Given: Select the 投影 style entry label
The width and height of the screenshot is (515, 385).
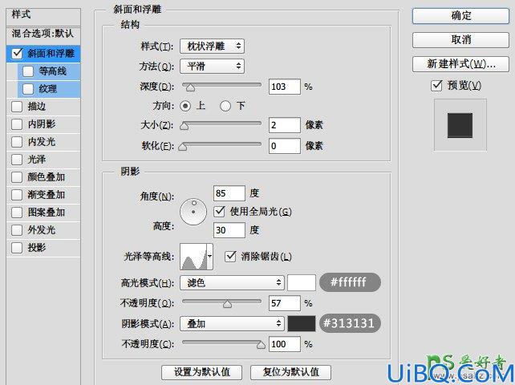Looking at the screenshot, I should click(x=37, y=248).
